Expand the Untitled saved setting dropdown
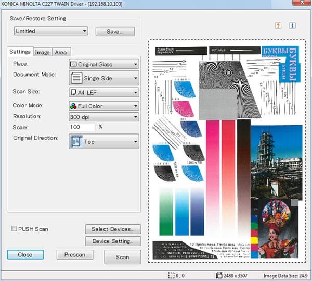 tap(51, 31)
